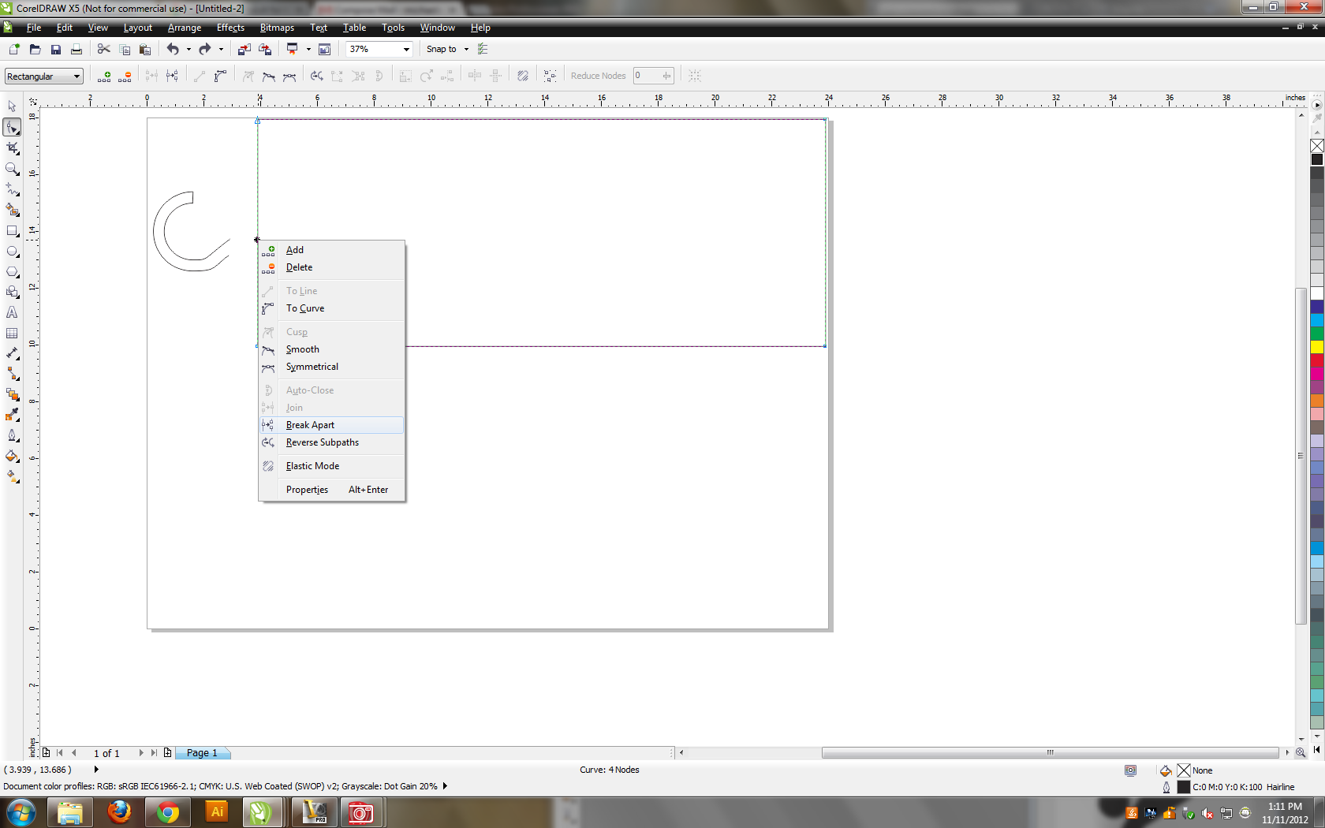Image resolution: width=1325 pixels, height=828 pixels.
Task: Click Convert to Curve icon in property bar
Action: (x=220, y=76)
